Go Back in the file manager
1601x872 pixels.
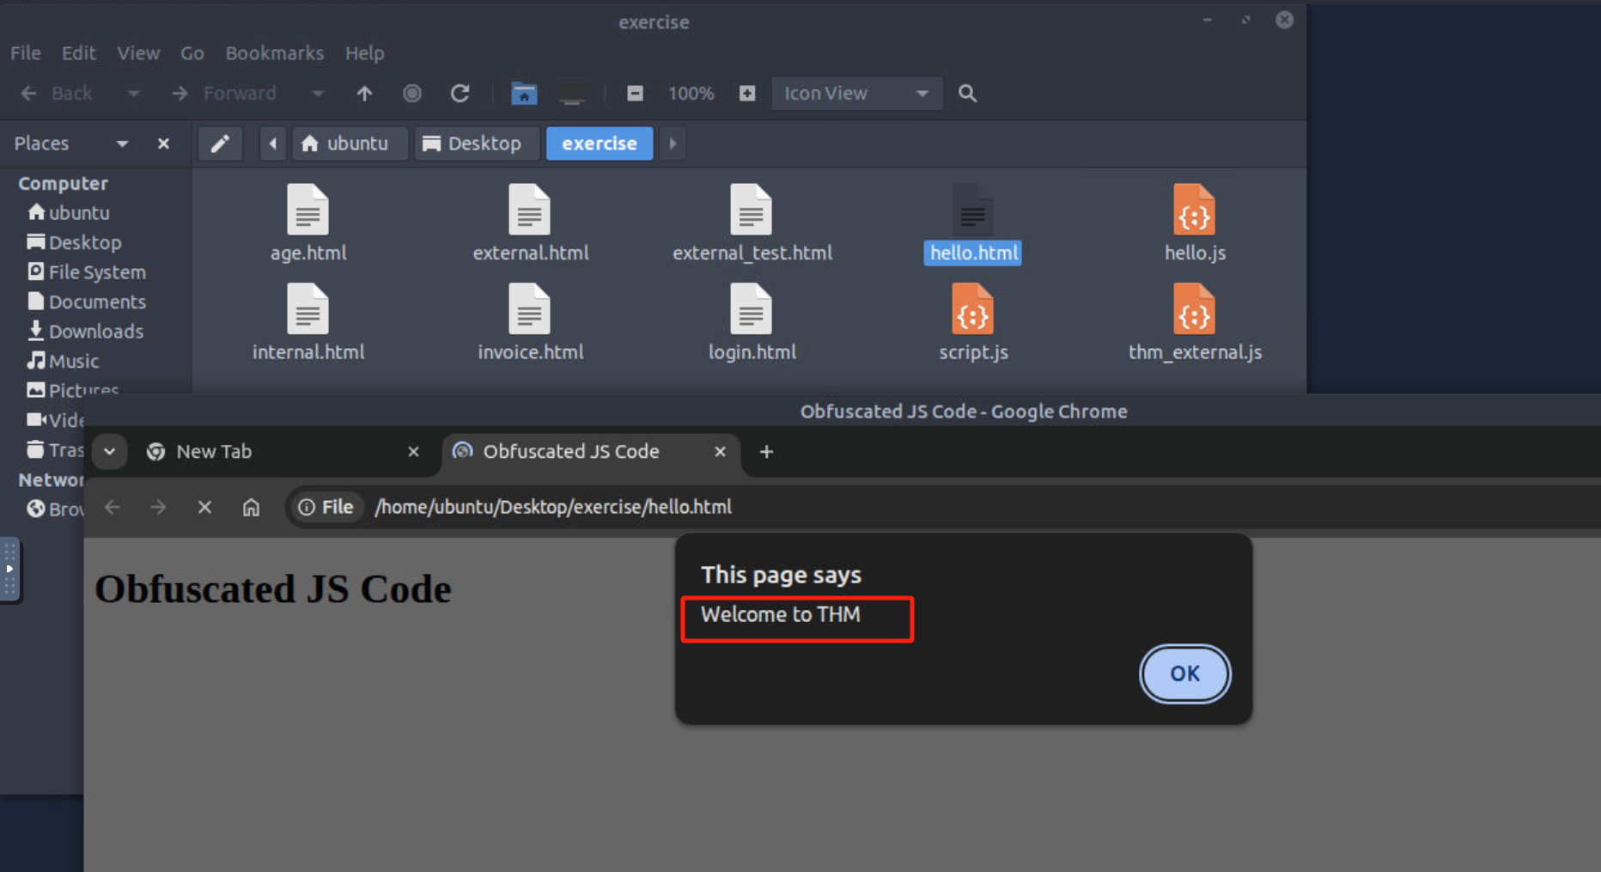tap(58, 93)
